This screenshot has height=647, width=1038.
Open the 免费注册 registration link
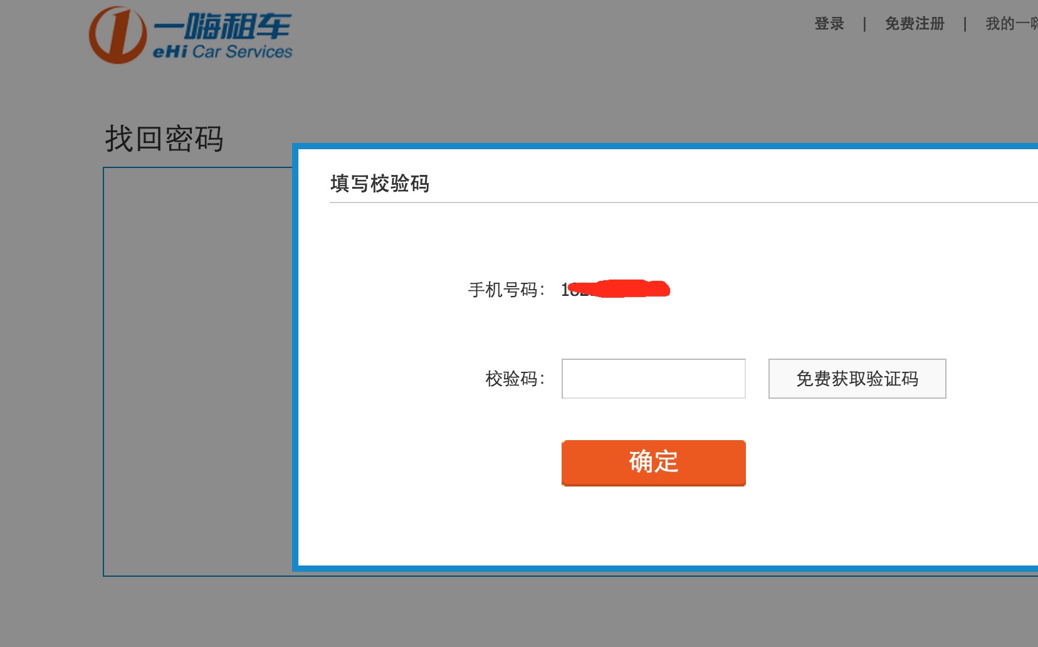tap(915, 24)
